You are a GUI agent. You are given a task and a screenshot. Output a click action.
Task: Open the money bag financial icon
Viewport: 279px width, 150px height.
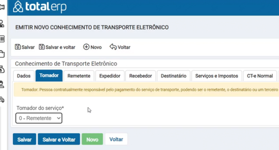pyautogui.click(x=2, y=69)
